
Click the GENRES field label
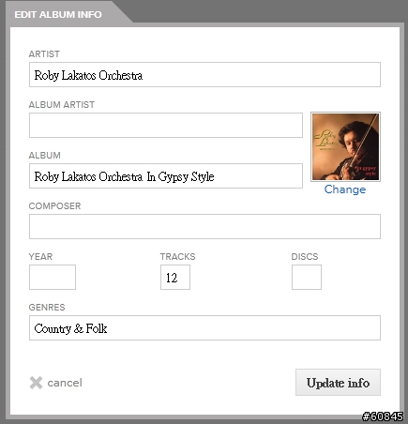point(47,308)
